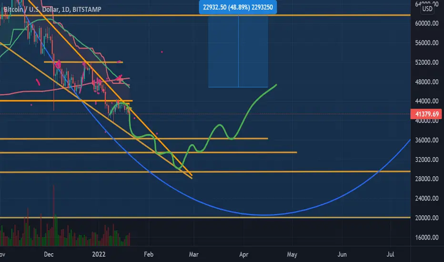Click the 44000.00 price axis label
This screenshot has width=444, height=262.
426,101
